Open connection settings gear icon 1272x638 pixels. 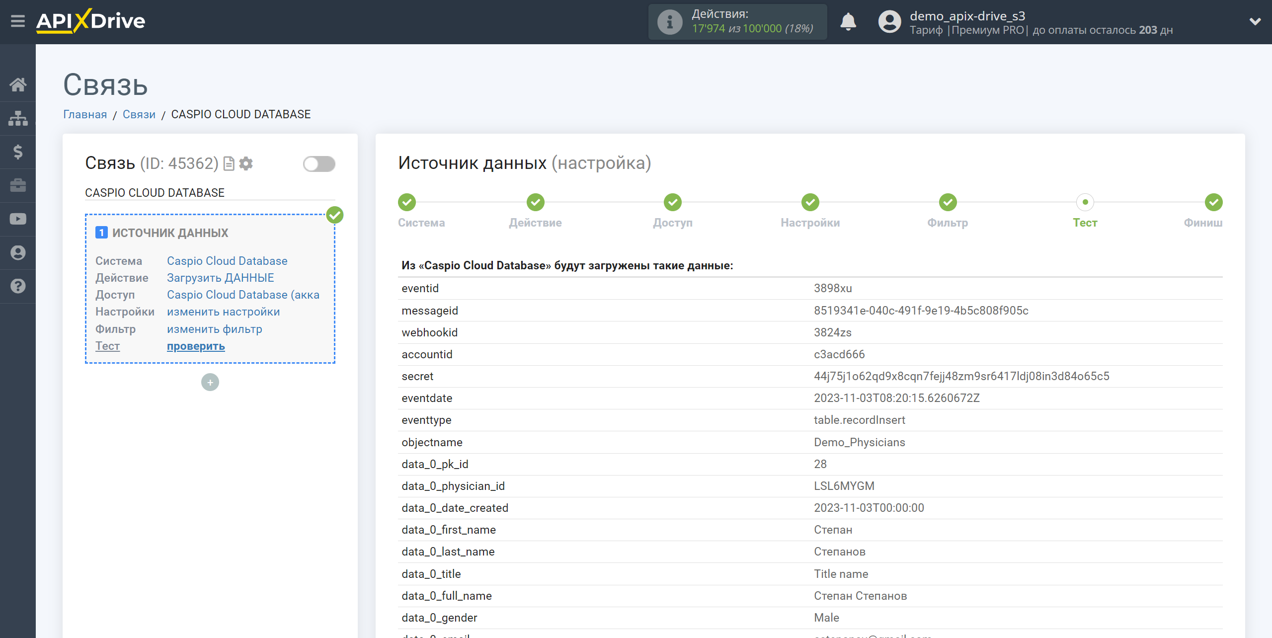246,163
